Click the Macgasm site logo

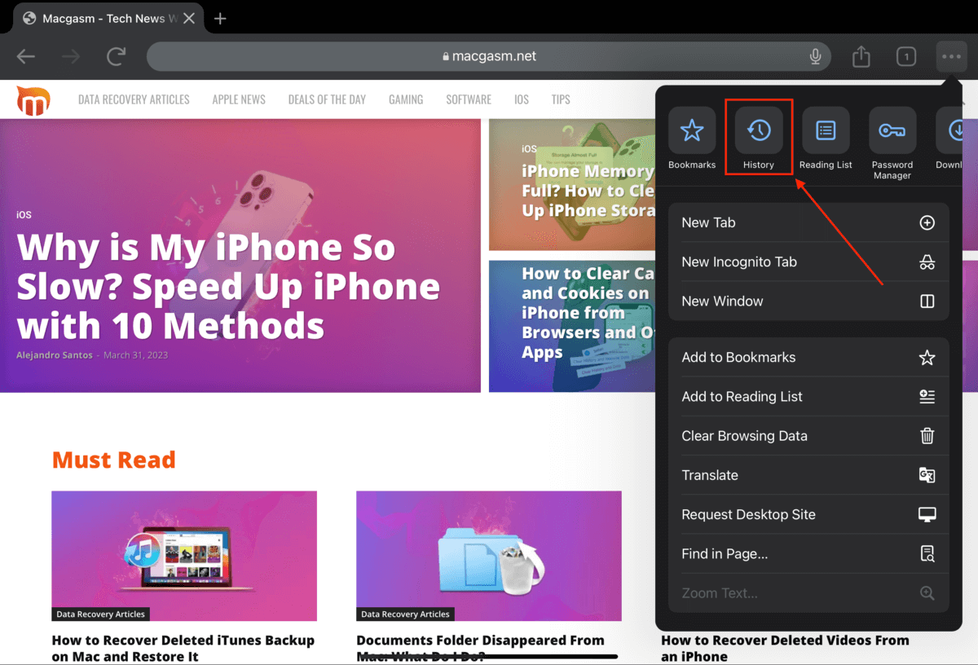click(x=33, y=99)
